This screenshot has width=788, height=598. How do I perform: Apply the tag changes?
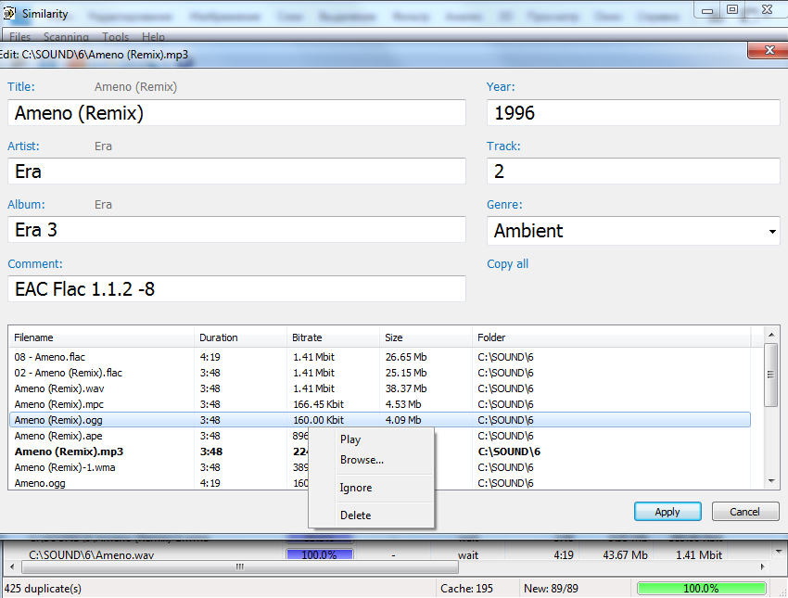pyautogui.click(x=667, y=512)
